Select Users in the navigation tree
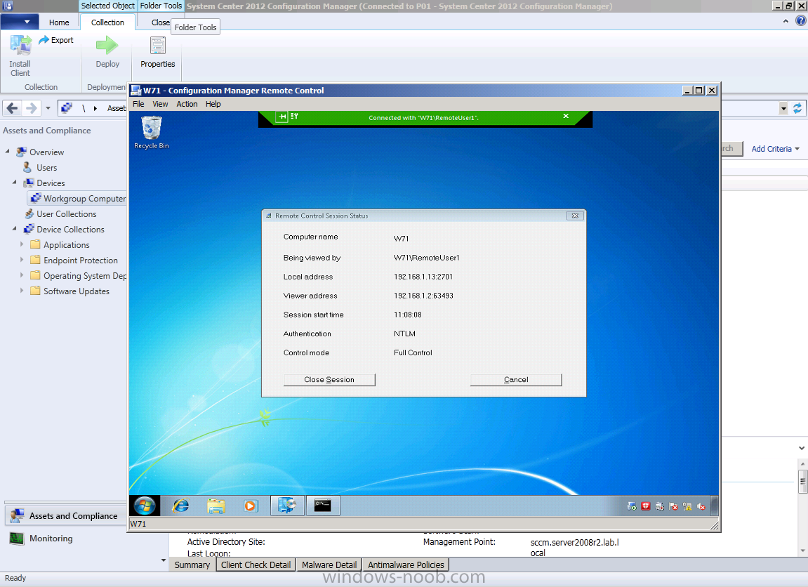 point(47,168)
